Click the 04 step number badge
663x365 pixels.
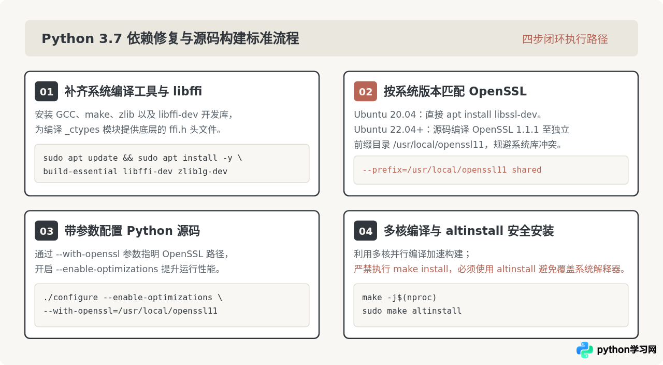[366, 231]
